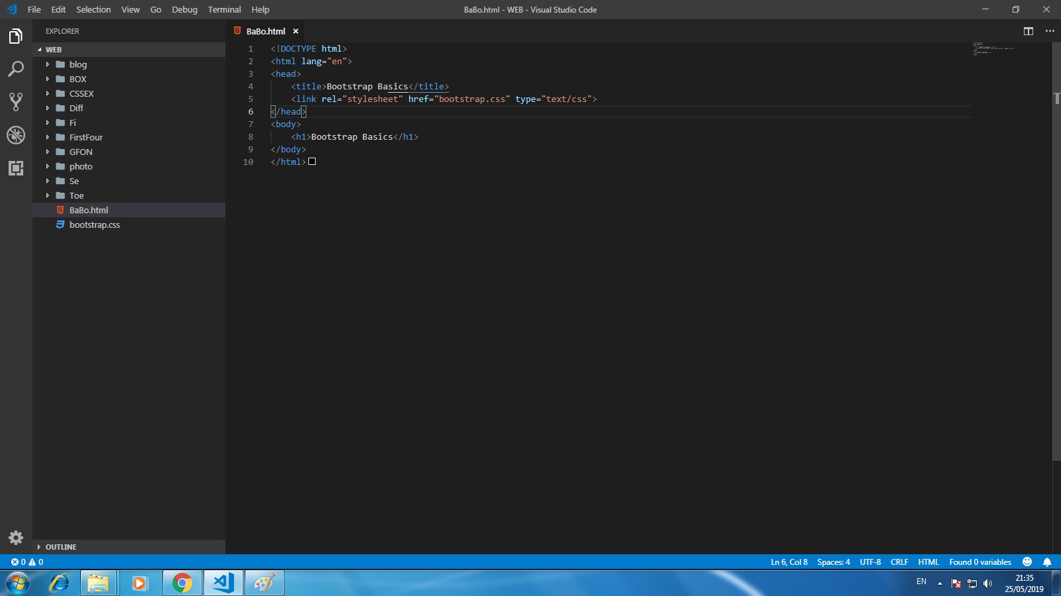The height and width of the screenshot is (596, 1061).
Task: Open the Manage gear menu
Action: [16, 538]
